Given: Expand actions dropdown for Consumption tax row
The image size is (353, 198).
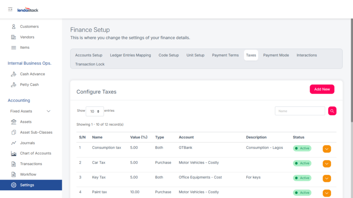Looking at the screenshot, I should [x=326, y=149].
